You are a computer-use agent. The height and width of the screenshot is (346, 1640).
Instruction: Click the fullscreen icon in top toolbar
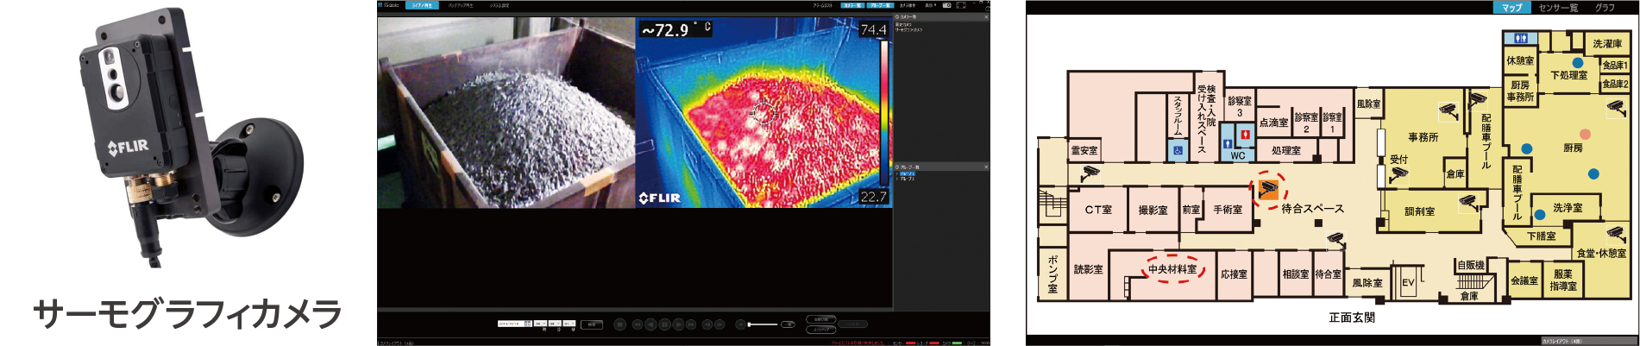pos(960,5)
